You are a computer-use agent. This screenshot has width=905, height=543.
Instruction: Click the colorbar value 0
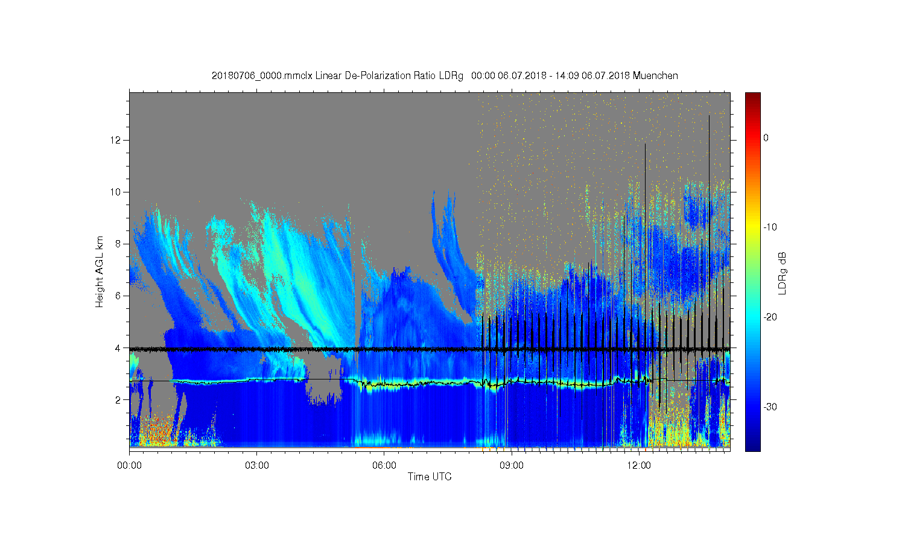click(x=766, y=138)
